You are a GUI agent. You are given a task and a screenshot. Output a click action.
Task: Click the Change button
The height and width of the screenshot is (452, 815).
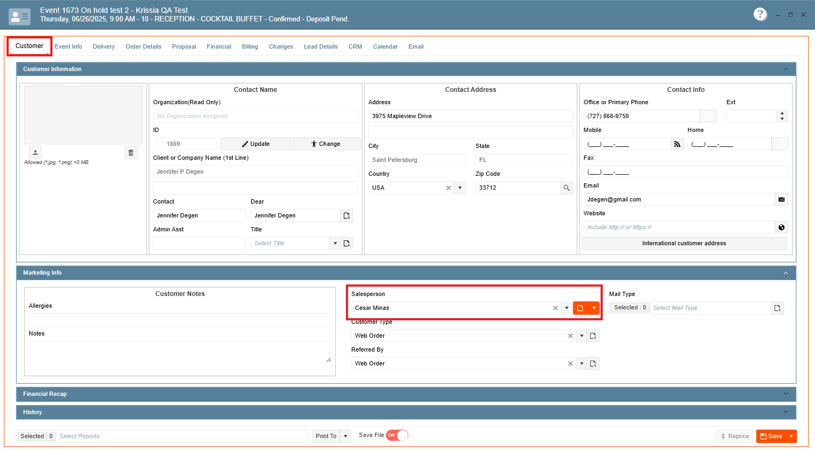pos(325,144)
